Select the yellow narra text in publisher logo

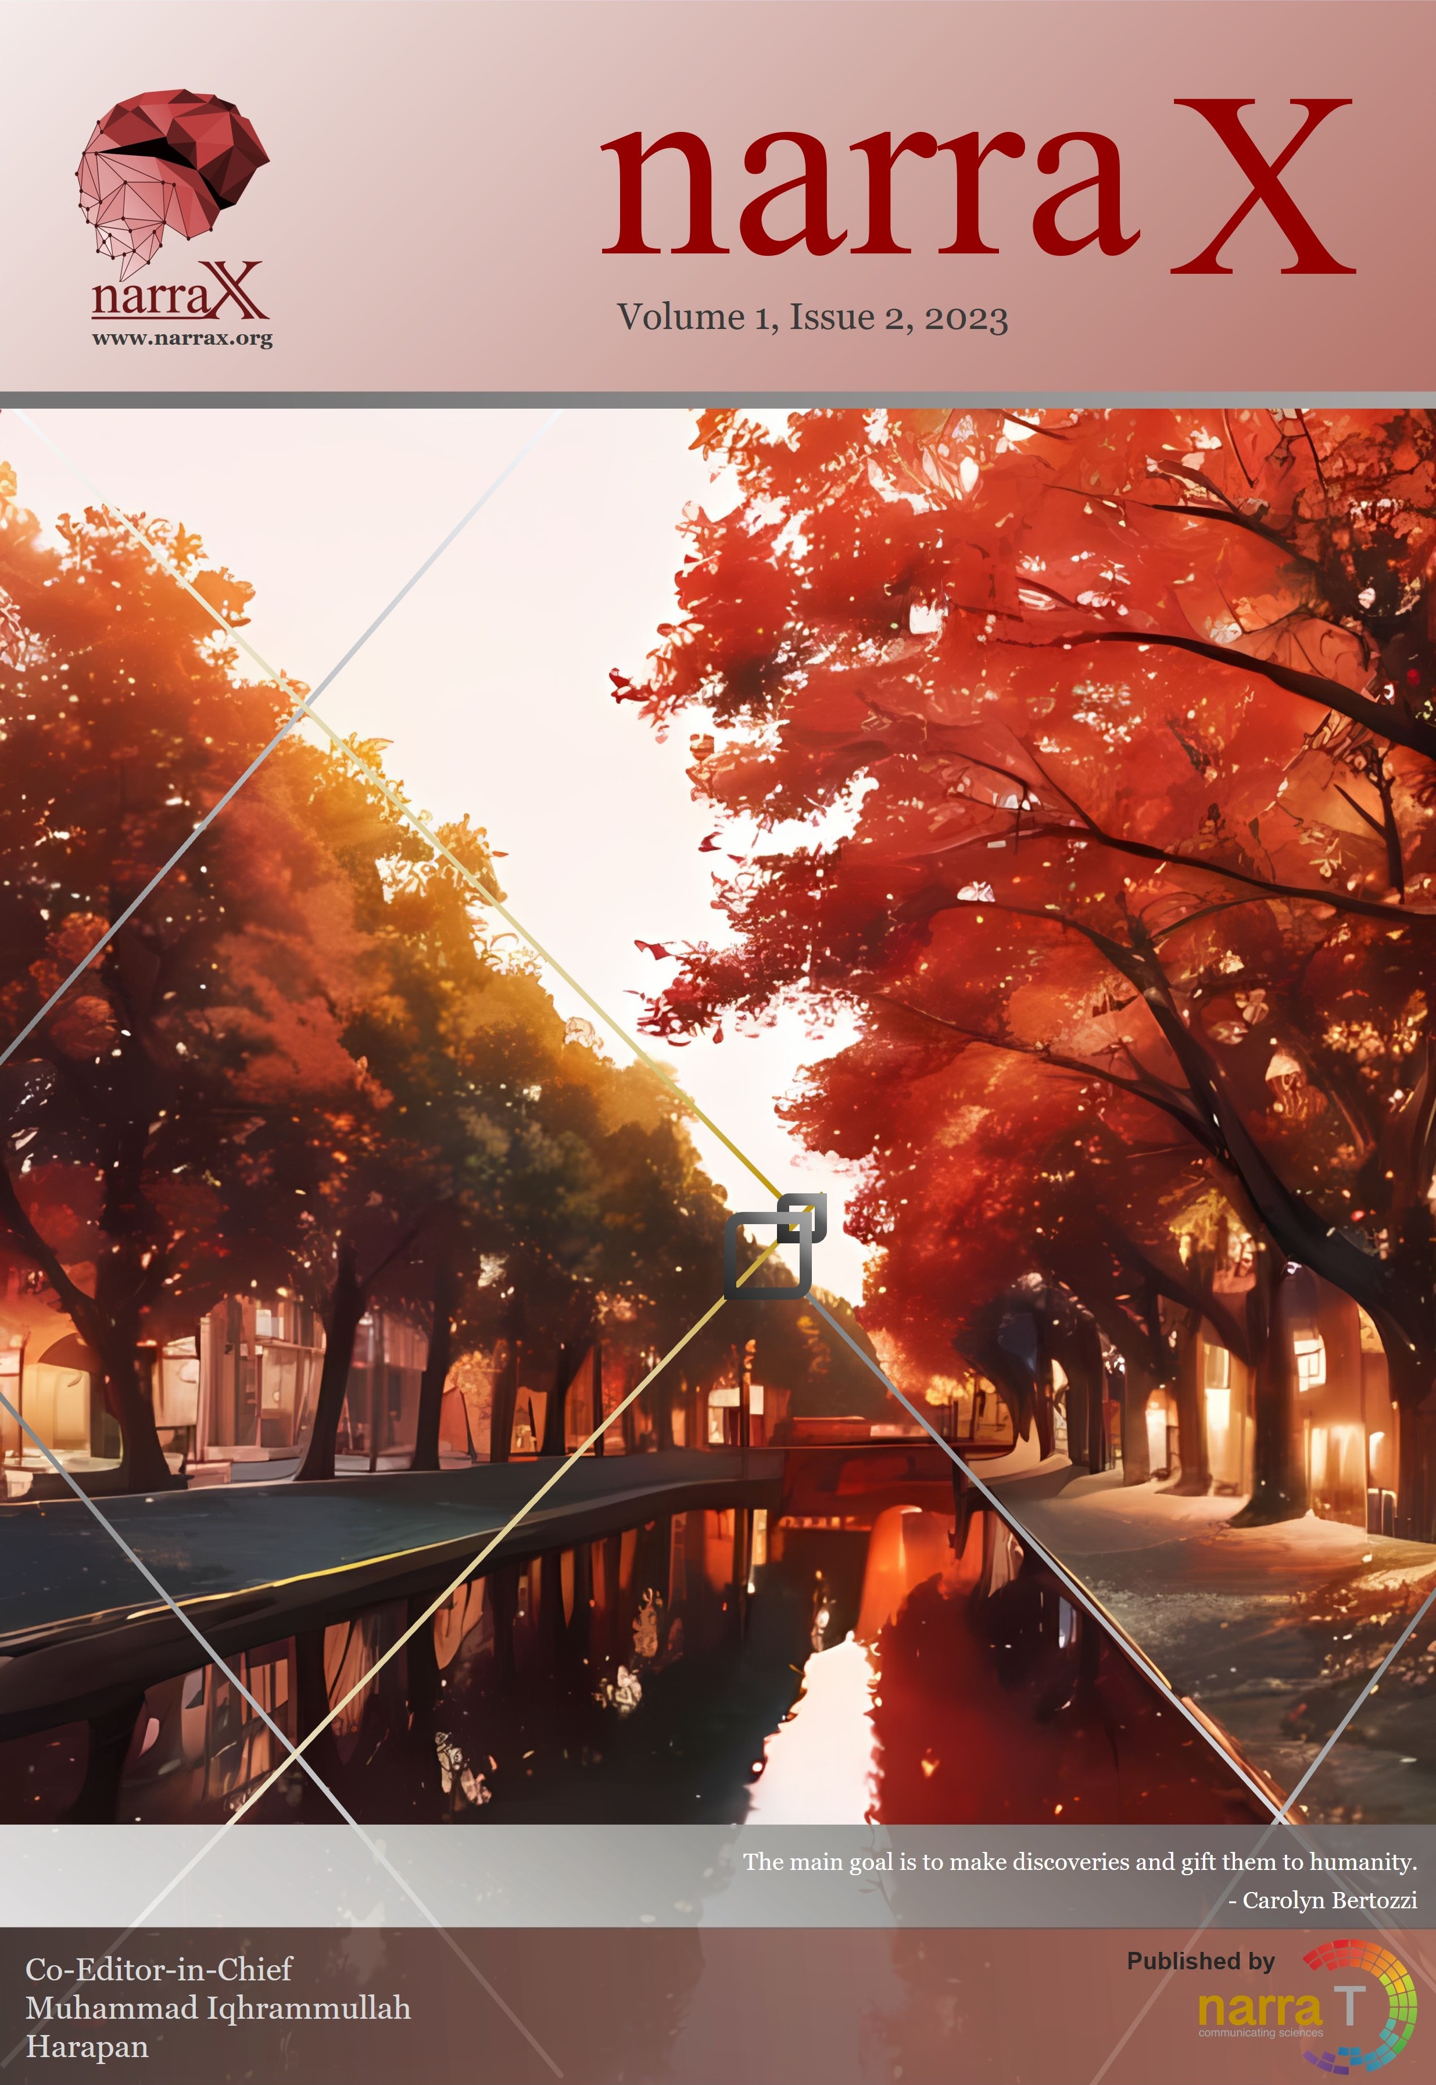(x=1260, y=2009)
